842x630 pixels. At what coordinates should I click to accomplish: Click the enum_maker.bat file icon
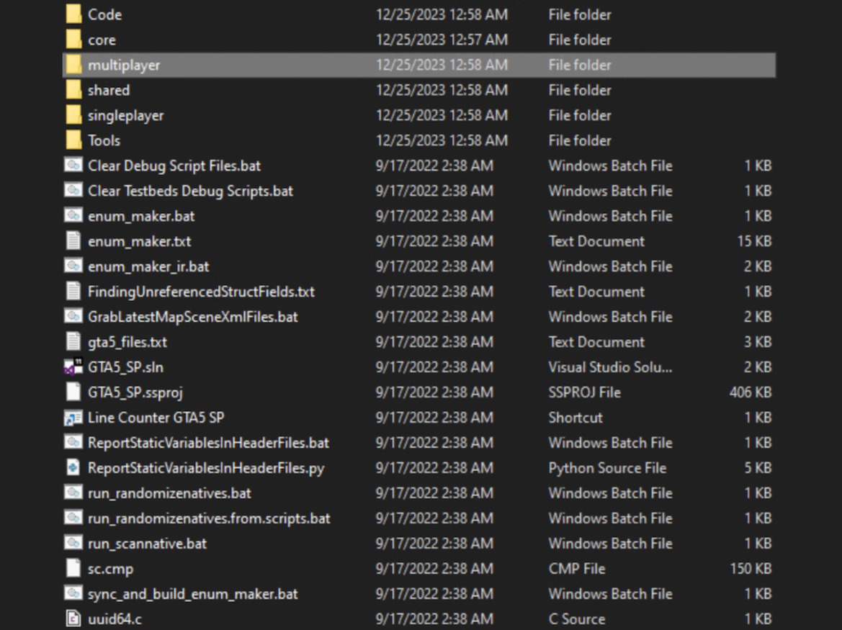click(x=73, y=216)
